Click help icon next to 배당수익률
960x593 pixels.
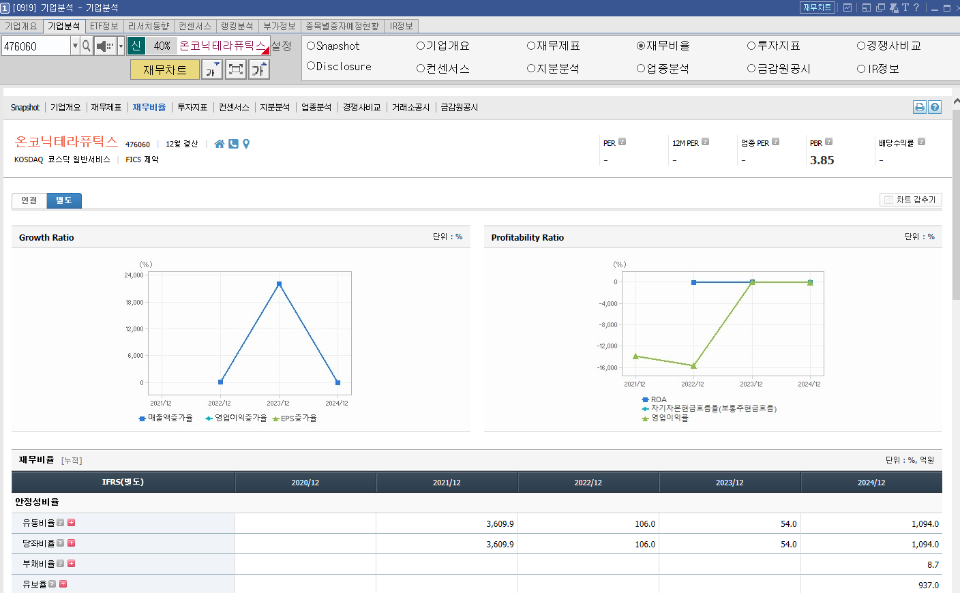(921, 142)
